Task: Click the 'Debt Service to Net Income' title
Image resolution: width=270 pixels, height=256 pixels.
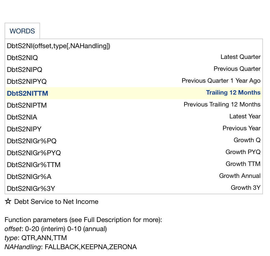Action: (x=56, y=202)
